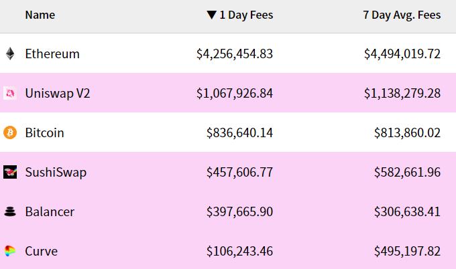Sort by the 1 Day Fees column
456x269 pixels.
(246, 15)
